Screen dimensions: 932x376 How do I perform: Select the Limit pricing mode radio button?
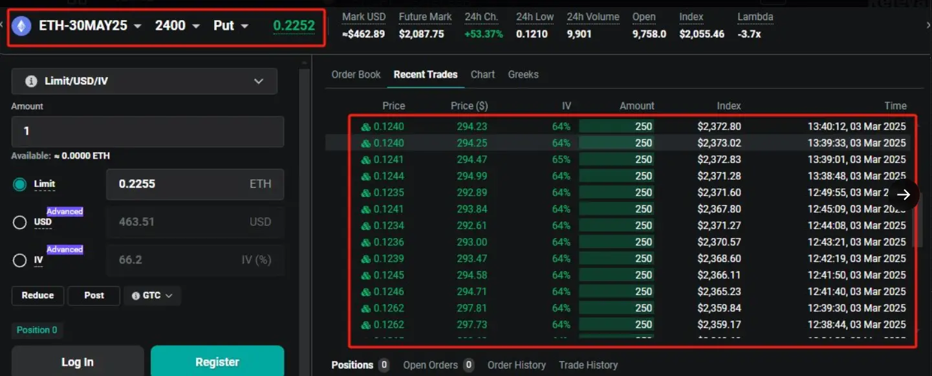point(19,184)
